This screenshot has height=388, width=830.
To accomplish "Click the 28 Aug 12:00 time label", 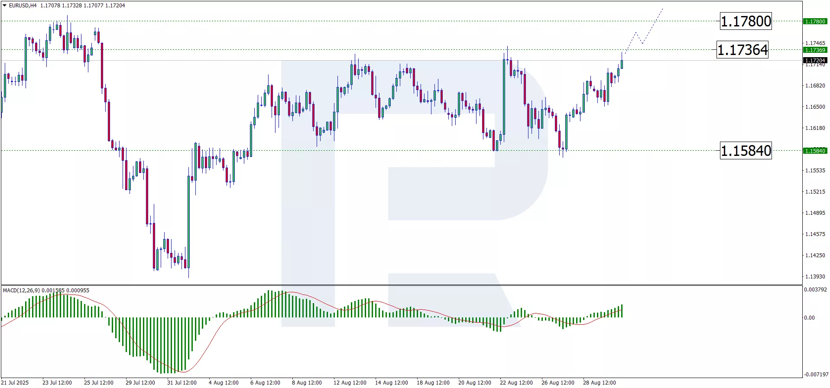I will pos(600,383).
